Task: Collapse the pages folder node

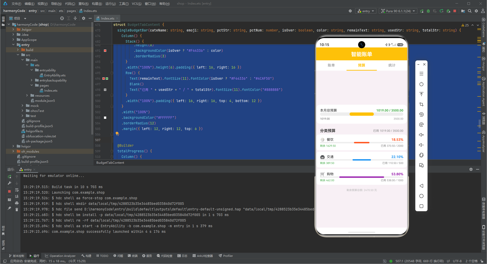Action: [32, 85]
